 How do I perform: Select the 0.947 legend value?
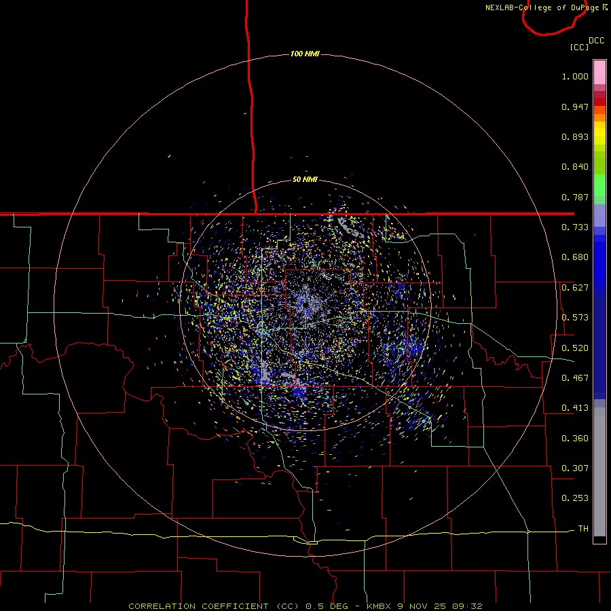pyautogui.click(x=575, y=107)
